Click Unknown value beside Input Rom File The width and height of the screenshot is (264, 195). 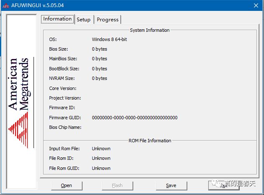(x=101, y=149)
